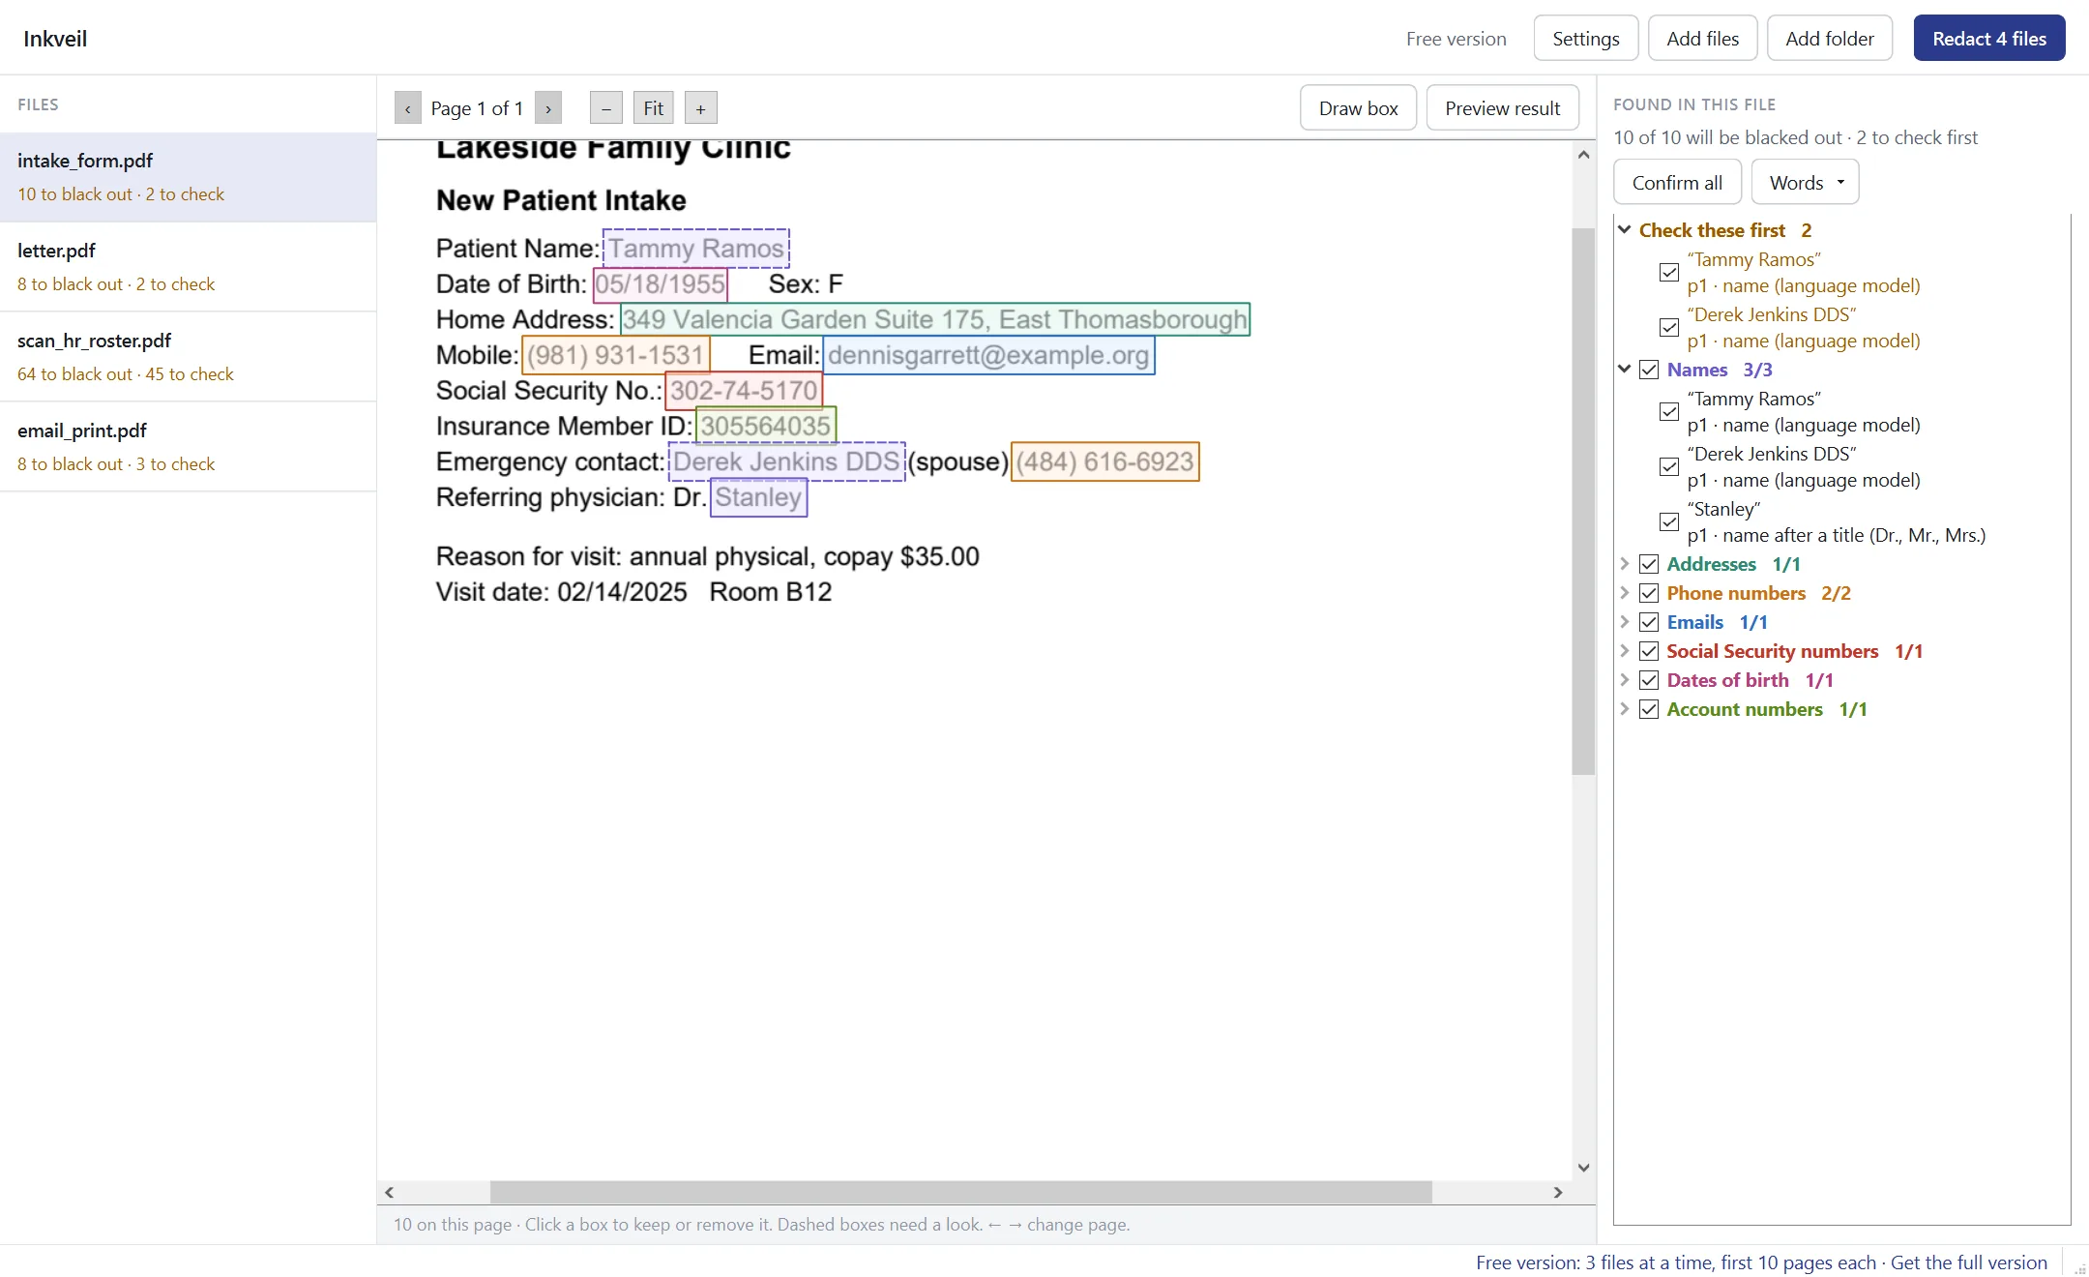Click the 305564035 member ID box
The height and width of the screenshot is (1277, 2089).
point(766,426)
